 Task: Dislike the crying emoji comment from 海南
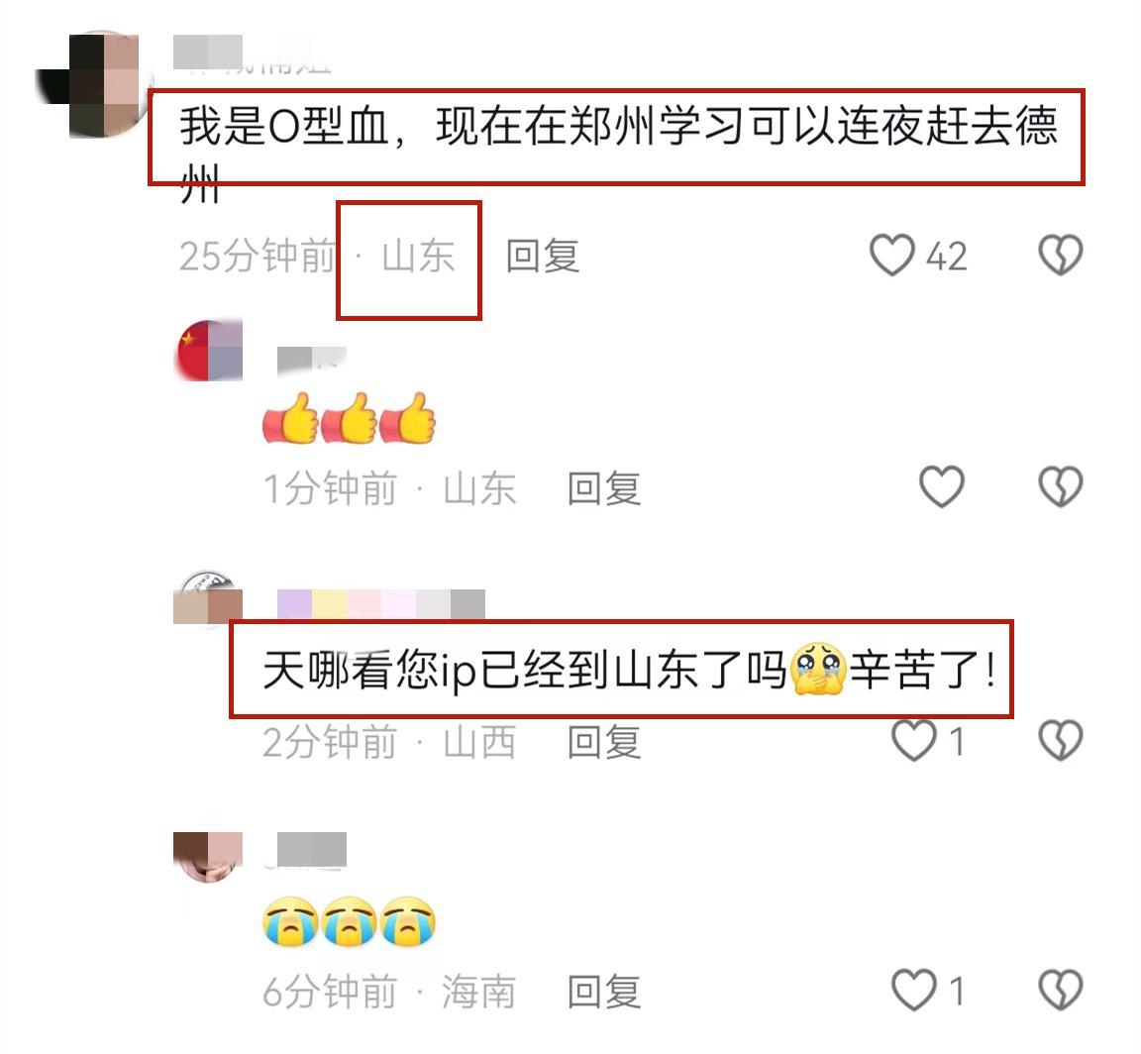1060,991
